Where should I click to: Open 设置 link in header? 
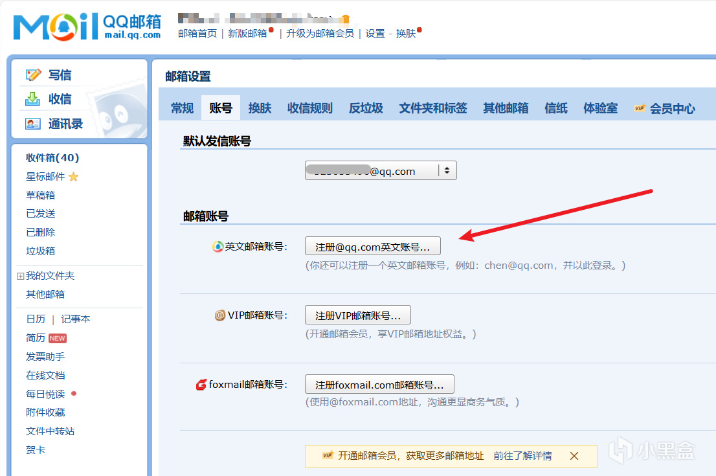pyautogui.click(x=375, y=33)
